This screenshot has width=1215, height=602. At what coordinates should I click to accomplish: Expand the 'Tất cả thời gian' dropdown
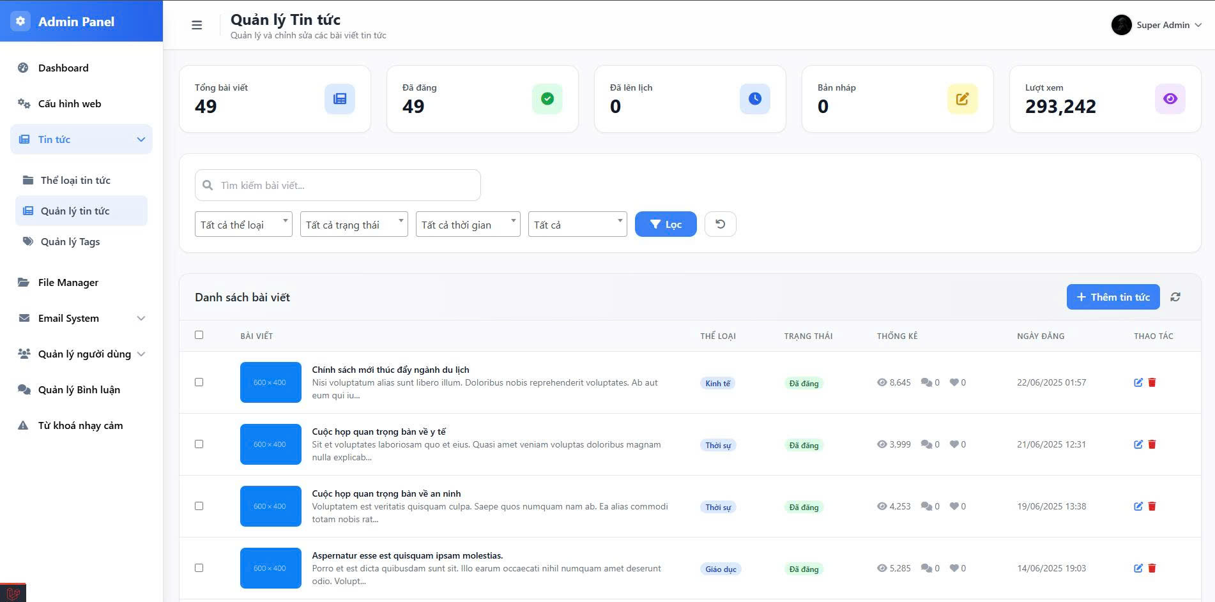tap(468, 224)
